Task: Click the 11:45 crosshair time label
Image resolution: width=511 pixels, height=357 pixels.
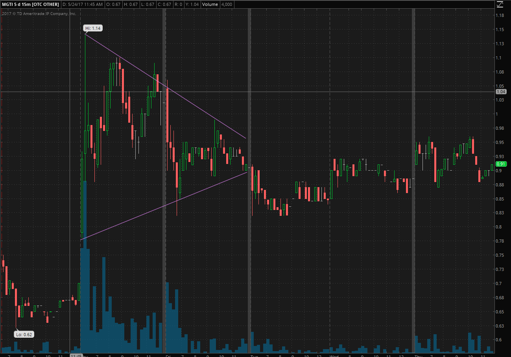Action: [76, 356]
